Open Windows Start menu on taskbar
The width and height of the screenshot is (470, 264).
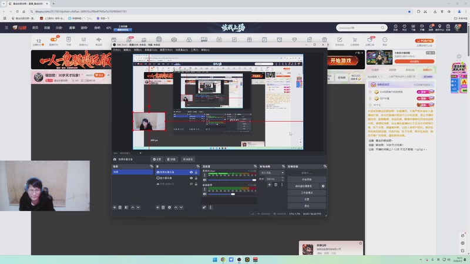(x=214, y=259)
